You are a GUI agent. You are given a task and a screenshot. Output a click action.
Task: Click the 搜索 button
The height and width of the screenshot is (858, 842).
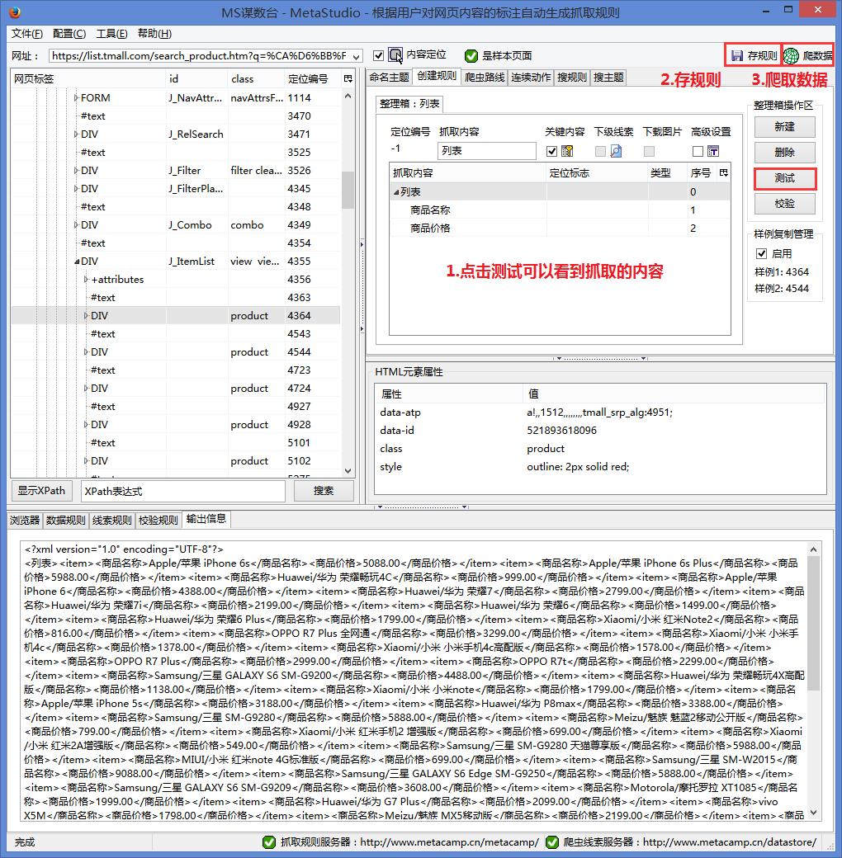[324, 491]
